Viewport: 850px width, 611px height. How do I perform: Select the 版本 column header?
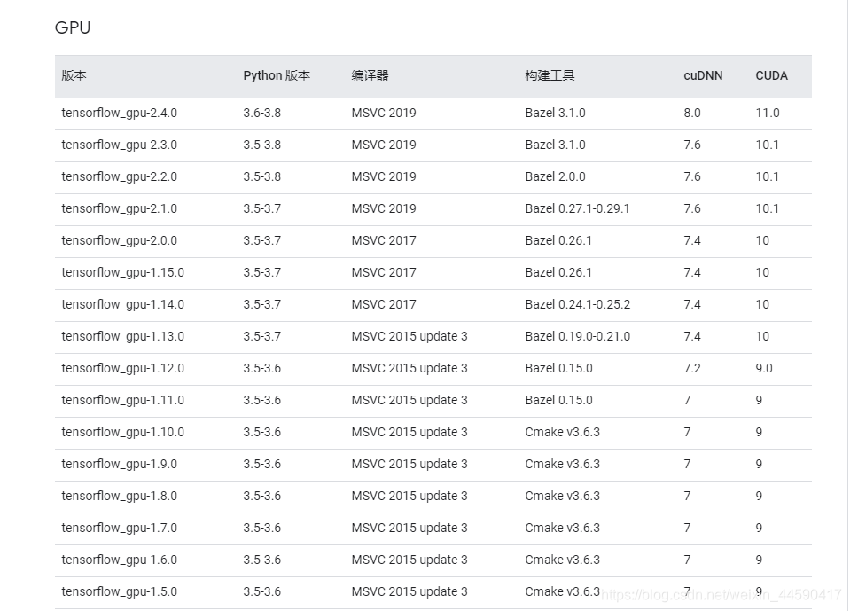coord(74,75)
